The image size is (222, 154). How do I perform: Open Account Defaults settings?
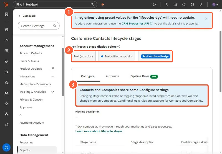click(31, 53)
